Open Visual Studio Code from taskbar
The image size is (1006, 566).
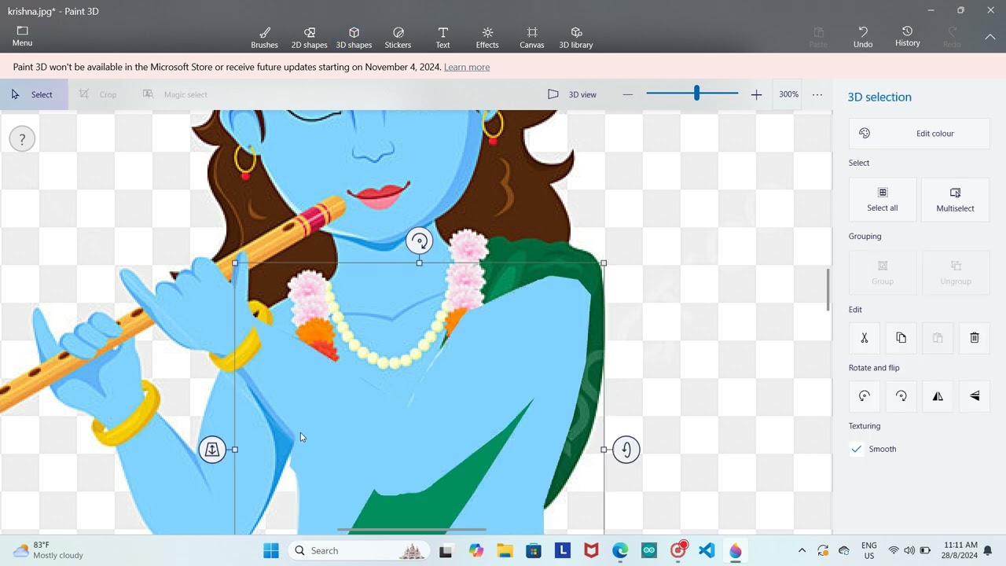[x=707, y=550]
